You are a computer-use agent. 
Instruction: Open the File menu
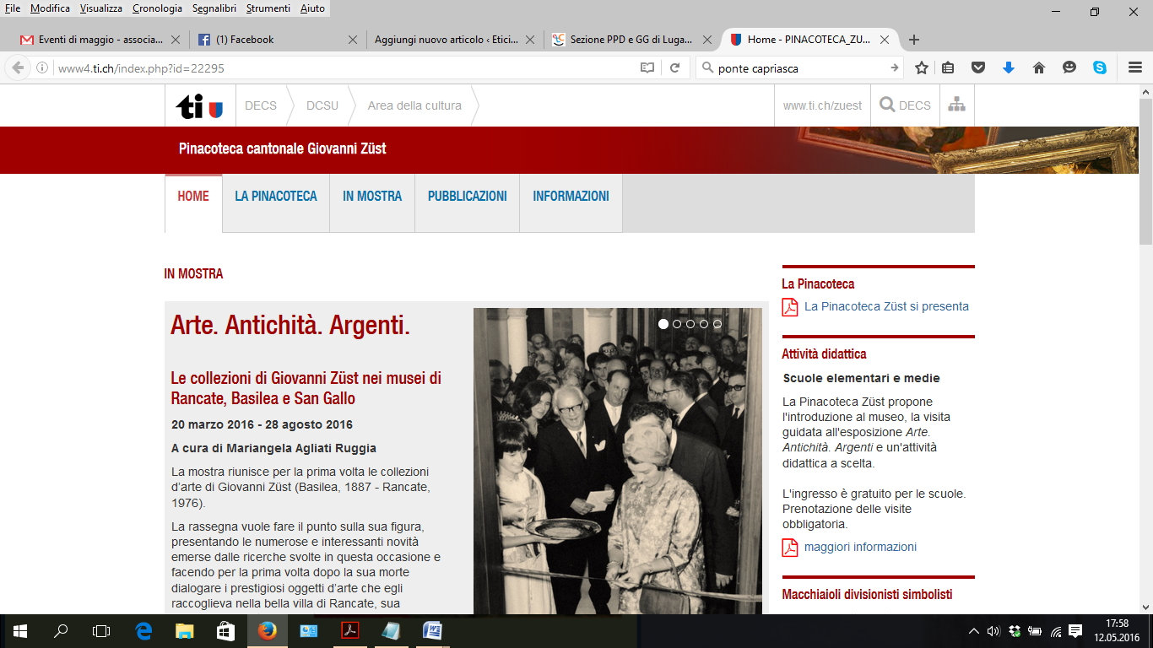(13, 8)
